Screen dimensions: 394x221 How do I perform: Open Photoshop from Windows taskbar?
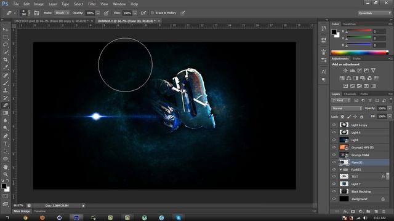[76, 218]
